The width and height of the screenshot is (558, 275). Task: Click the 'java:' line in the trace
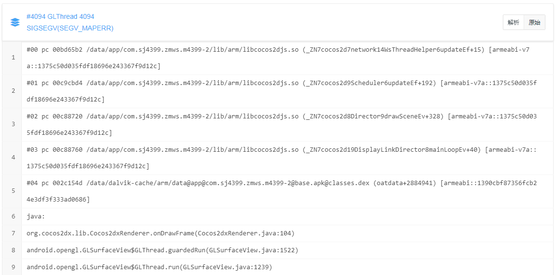[36, 217]
